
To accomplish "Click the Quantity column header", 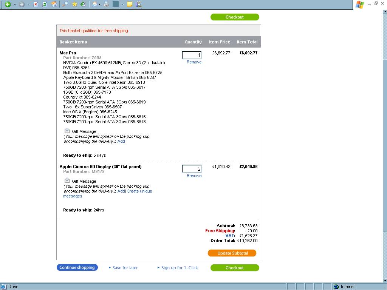I will pyautogui.click(x=193, y=42).
